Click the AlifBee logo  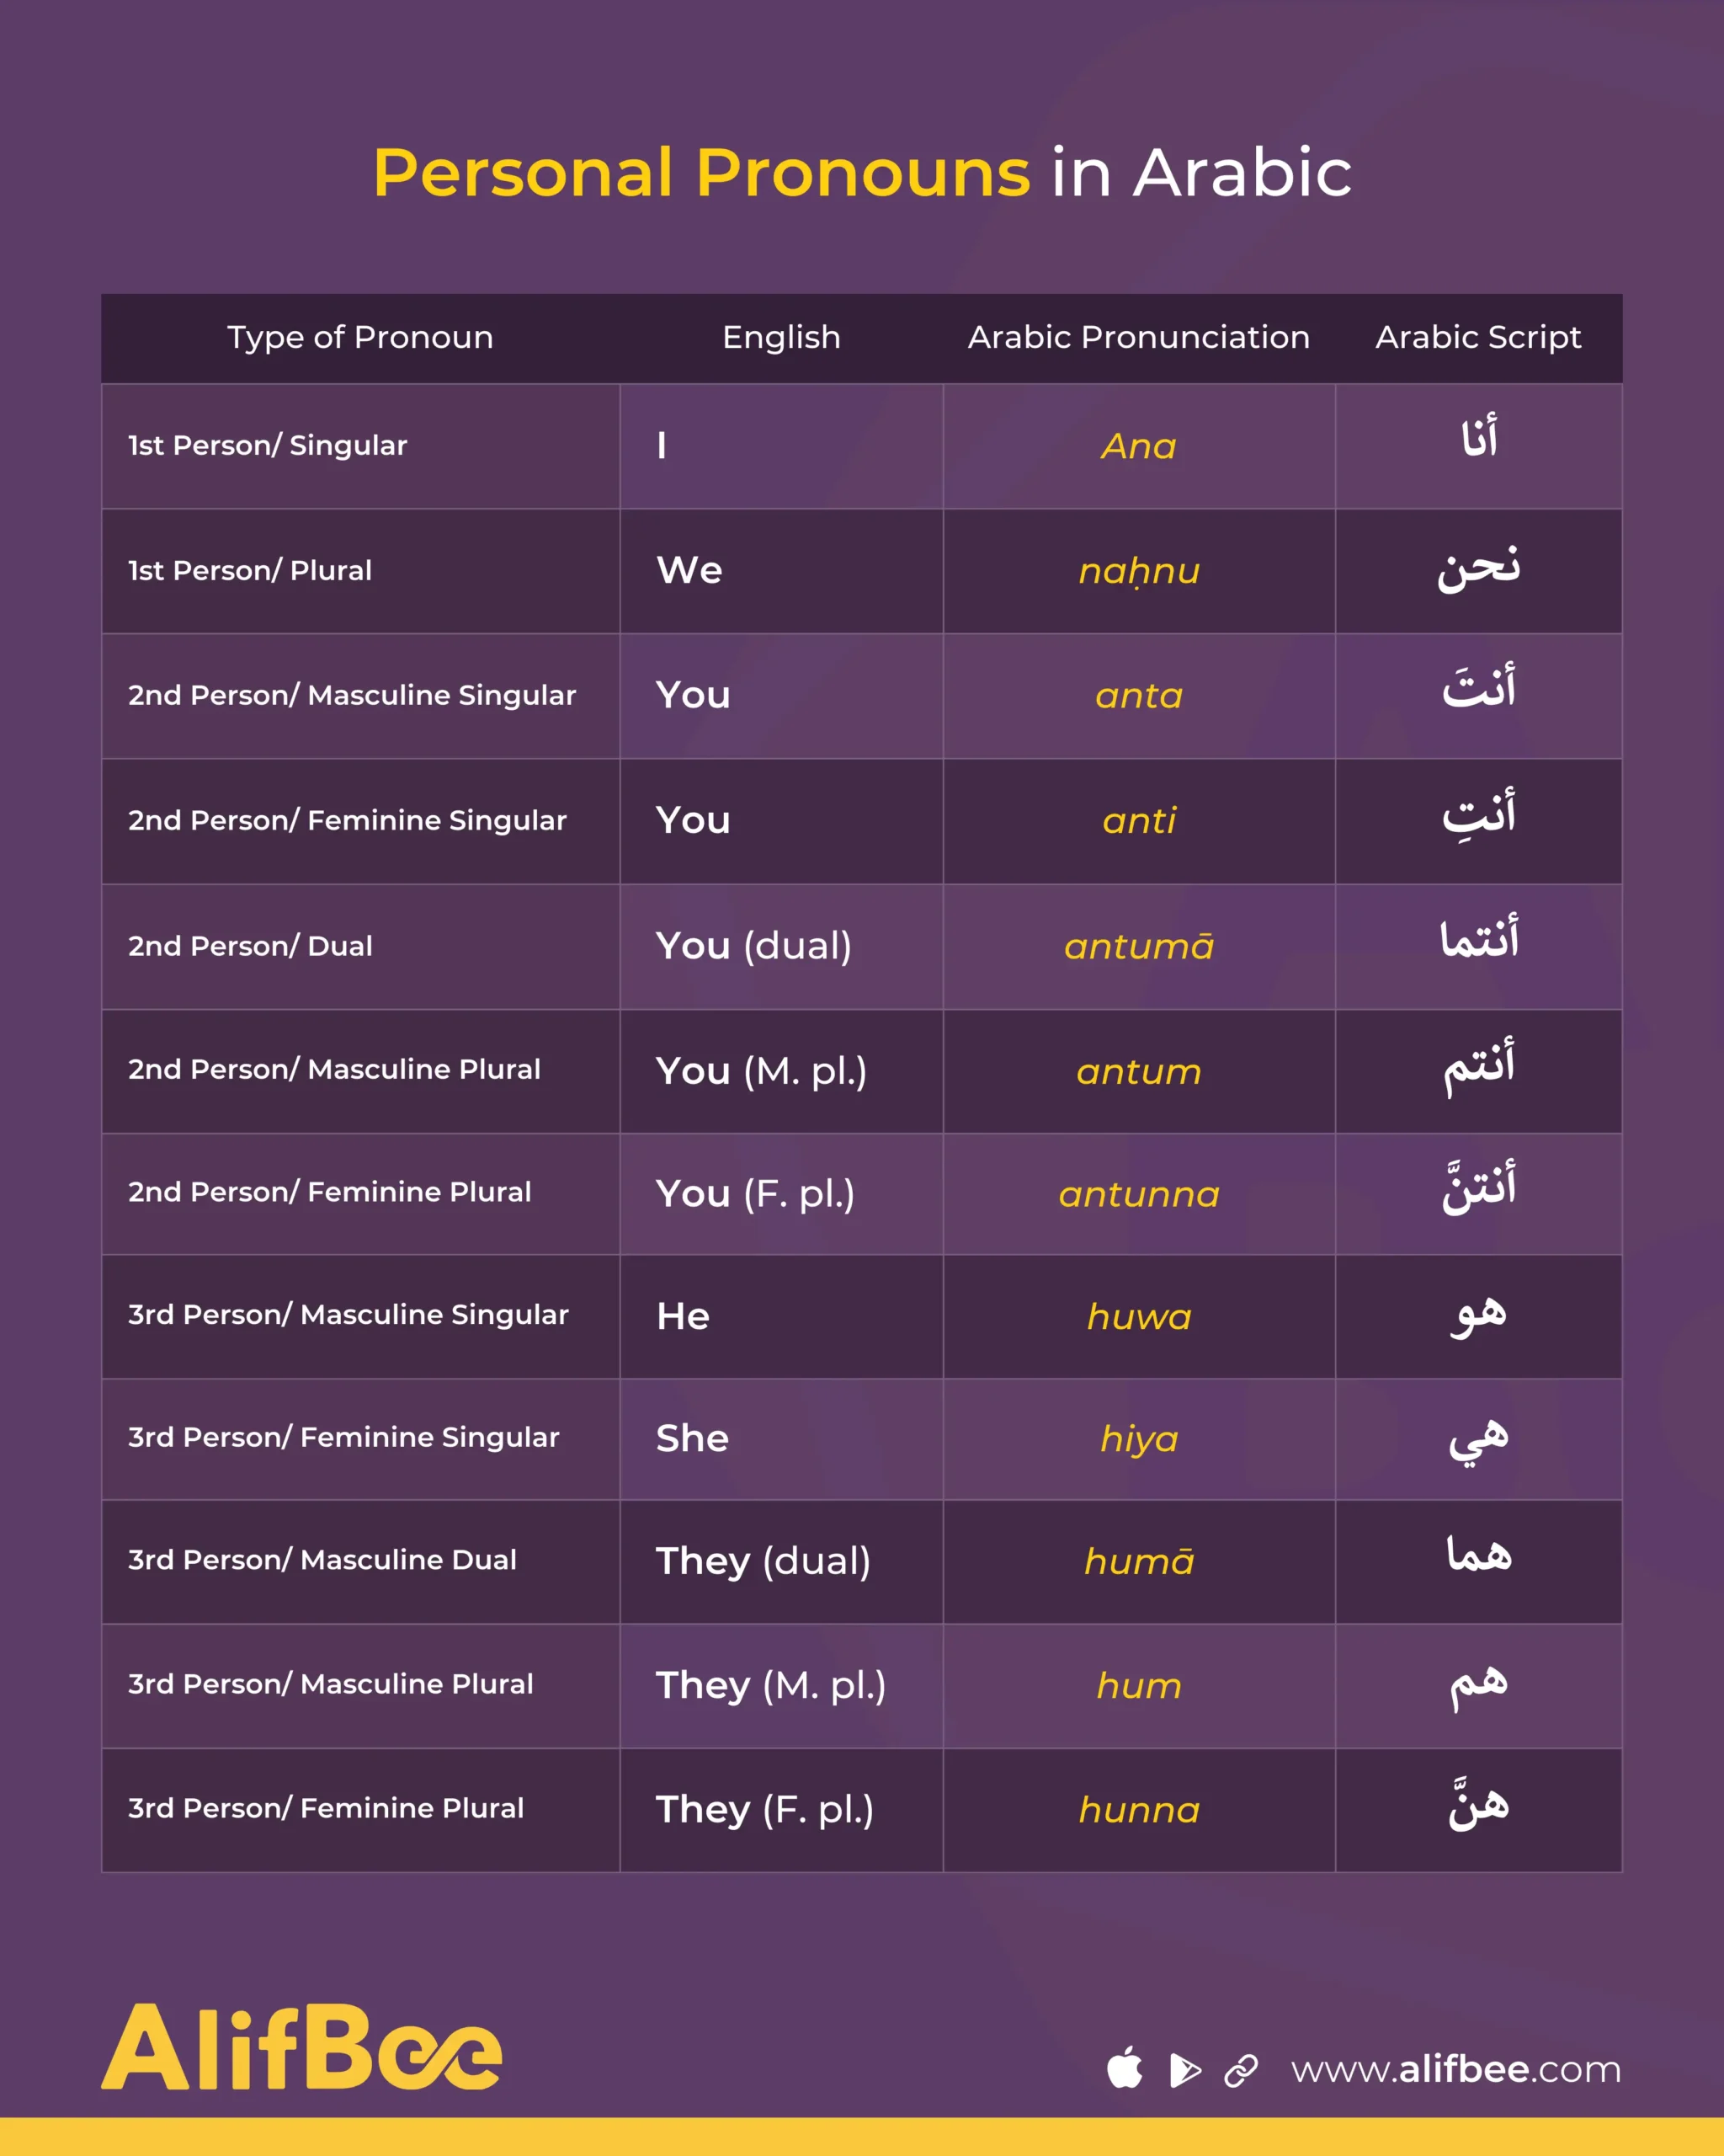tap(302, 2046)
